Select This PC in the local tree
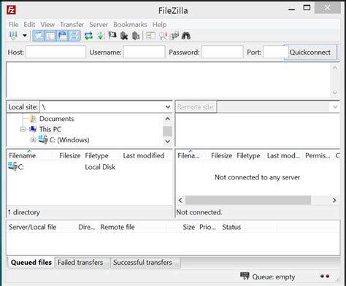The height and width of the screenshot is (286, 346). 50,129
